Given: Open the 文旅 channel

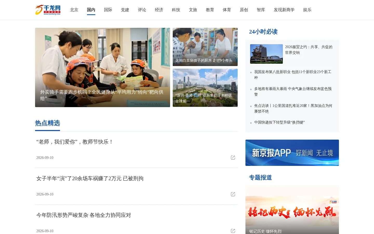Looking at the screenshot, I should point(193,10).
